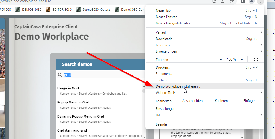
Task: Open the Chrome three-dot menu button
Action: click(261, 1)
